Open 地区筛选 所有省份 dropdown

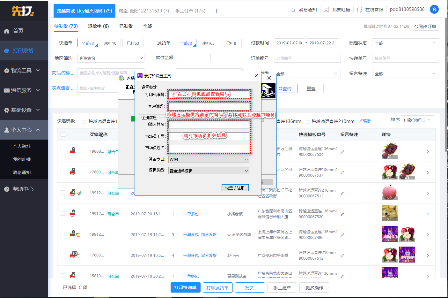point(111,58)
